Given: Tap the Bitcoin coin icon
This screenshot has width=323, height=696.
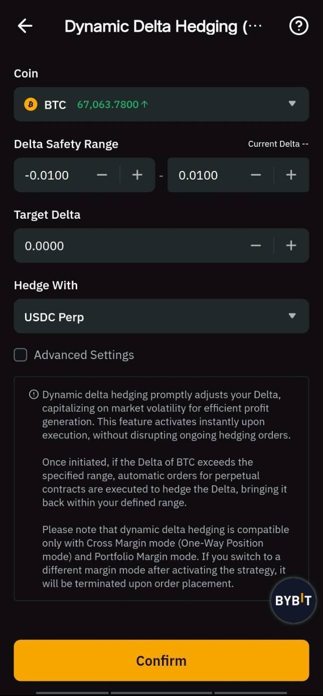Looking at the screenshot, I should coord(31,104).
